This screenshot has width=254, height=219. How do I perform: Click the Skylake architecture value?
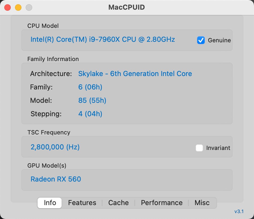[x=135, y=74]
